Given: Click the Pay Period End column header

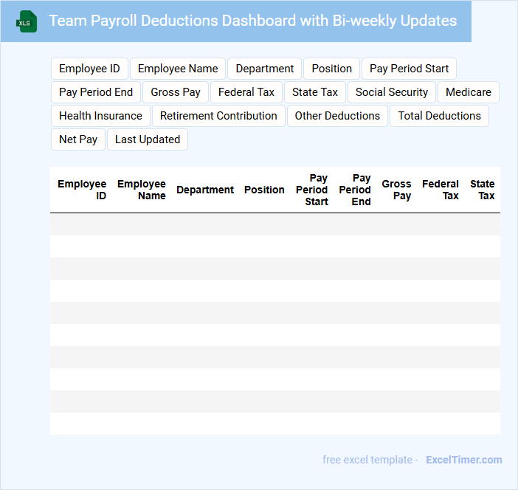Looking at the screenshot, I should point(355,190).
